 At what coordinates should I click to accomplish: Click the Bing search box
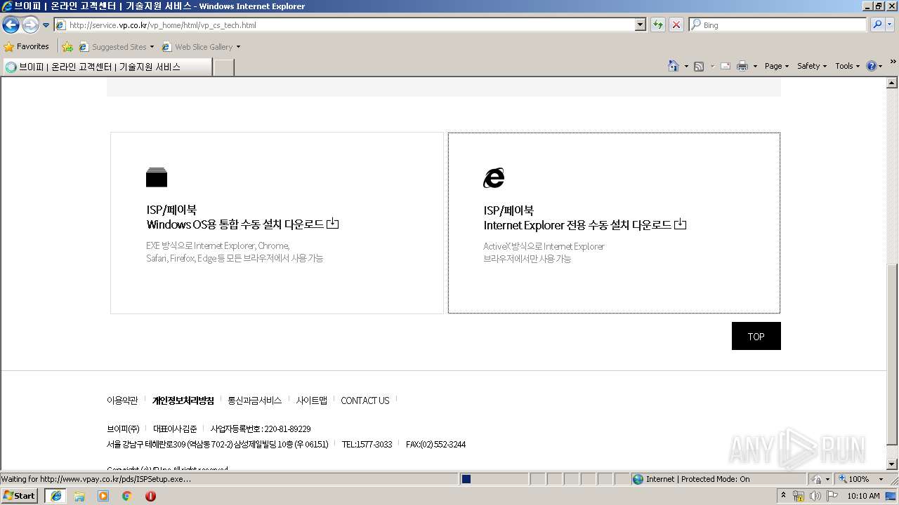[x=777, y=25]
